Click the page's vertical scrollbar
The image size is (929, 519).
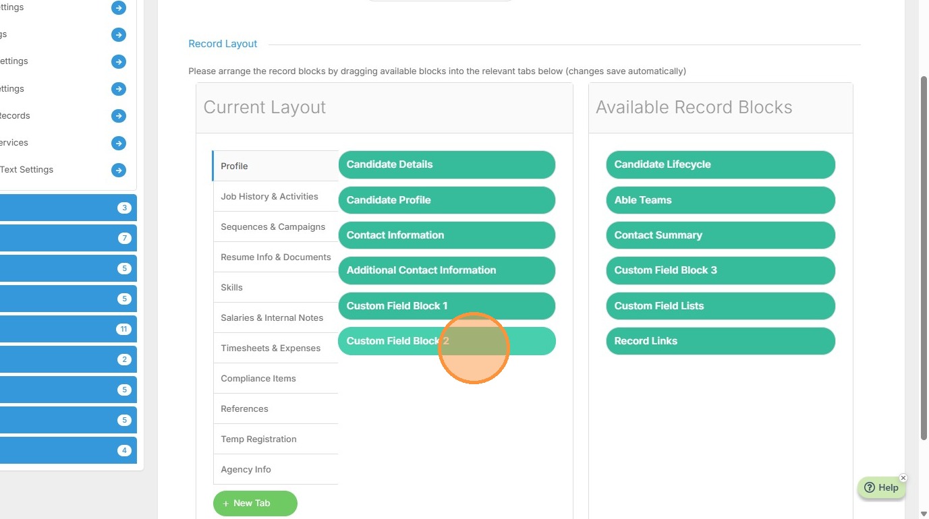[924, 259]
